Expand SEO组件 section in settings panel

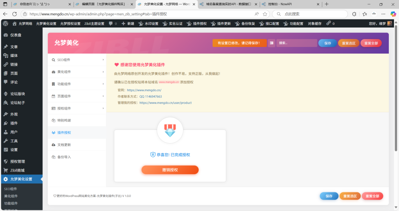[x=77, y=60]
